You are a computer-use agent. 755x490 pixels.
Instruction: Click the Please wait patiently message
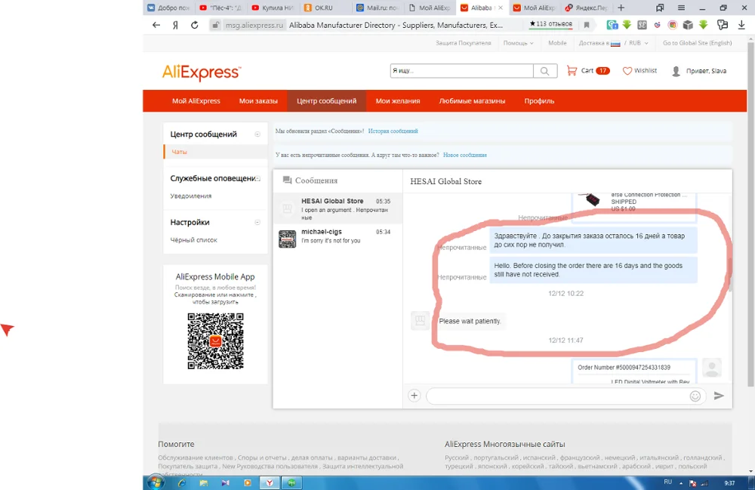(x=470, y=321)
